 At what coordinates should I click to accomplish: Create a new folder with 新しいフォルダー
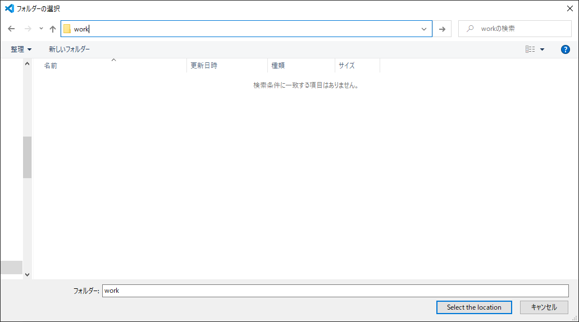[70, 49]
